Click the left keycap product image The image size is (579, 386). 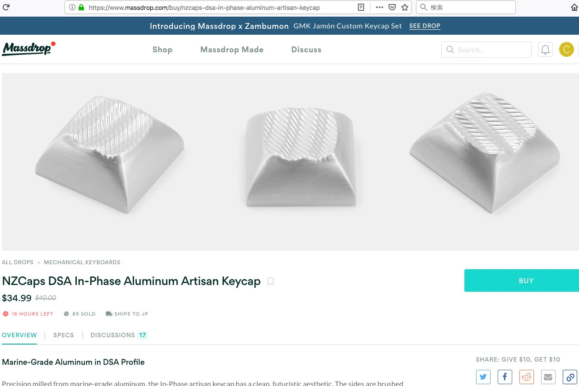click(x=110, y=154)
